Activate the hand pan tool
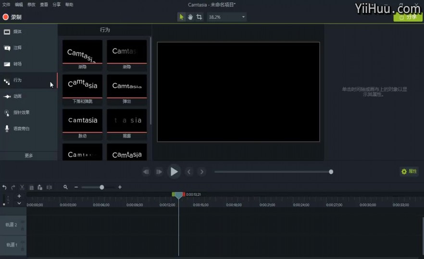The image size is (424, 259). [190, 17]
